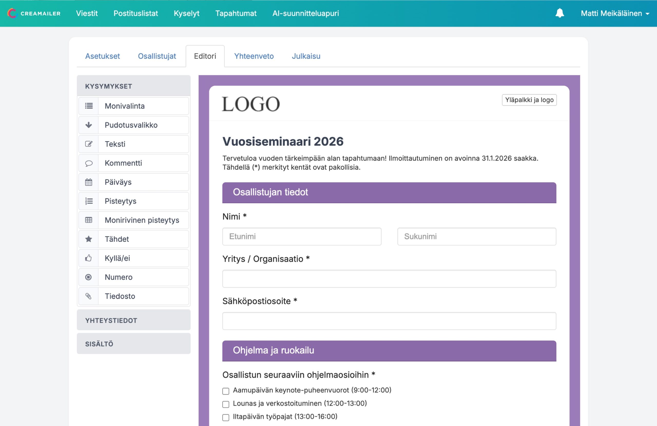Click the Creamailer logo in header

(x=34, y=13)
